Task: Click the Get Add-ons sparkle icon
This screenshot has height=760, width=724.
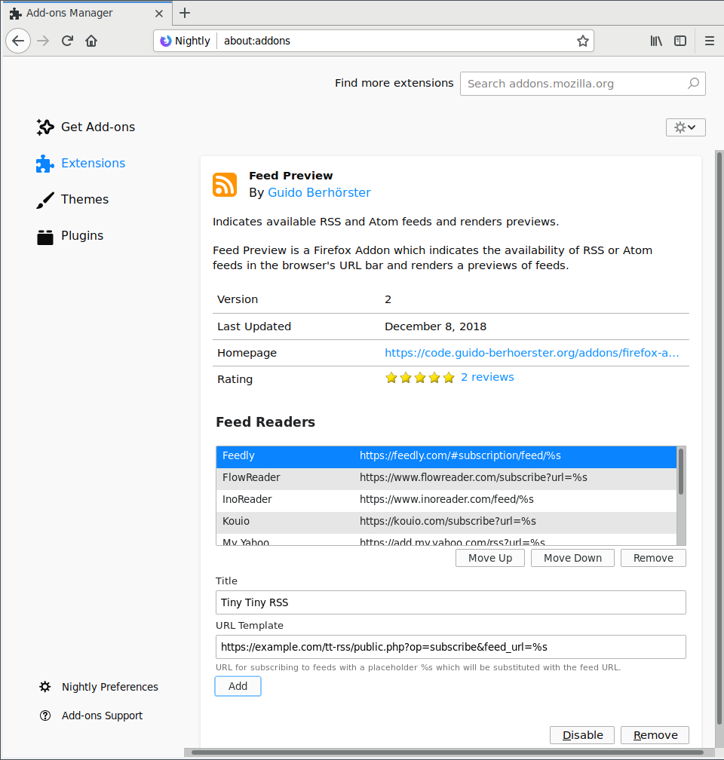Action: click(x=45, y=127)
